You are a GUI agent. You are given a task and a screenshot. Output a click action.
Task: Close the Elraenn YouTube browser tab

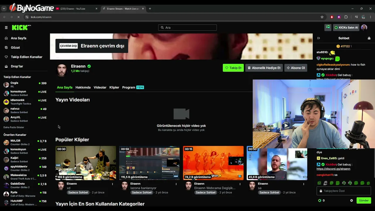[x=96, y=8]
